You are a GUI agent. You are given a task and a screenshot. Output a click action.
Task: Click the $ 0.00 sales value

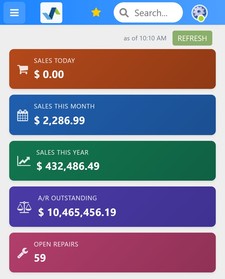tap(49, 74)
